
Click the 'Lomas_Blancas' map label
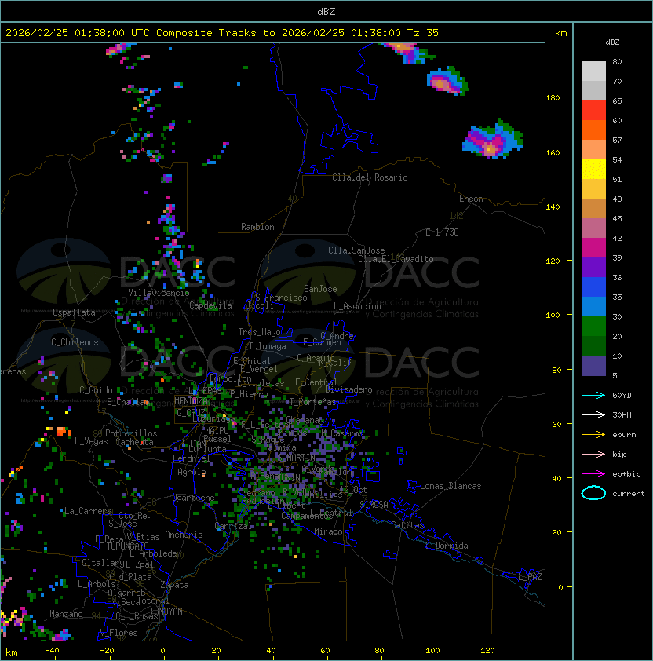(451, 486)
